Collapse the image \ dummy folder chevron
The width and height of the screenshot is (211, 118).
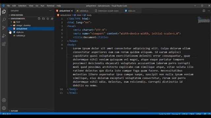click(11, 25)
